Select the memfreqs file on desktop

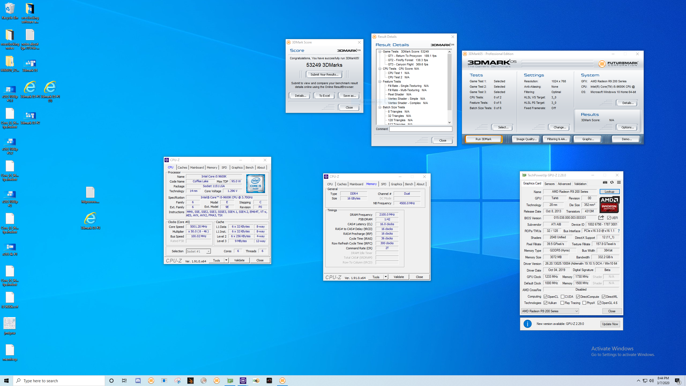pos(10,352)
